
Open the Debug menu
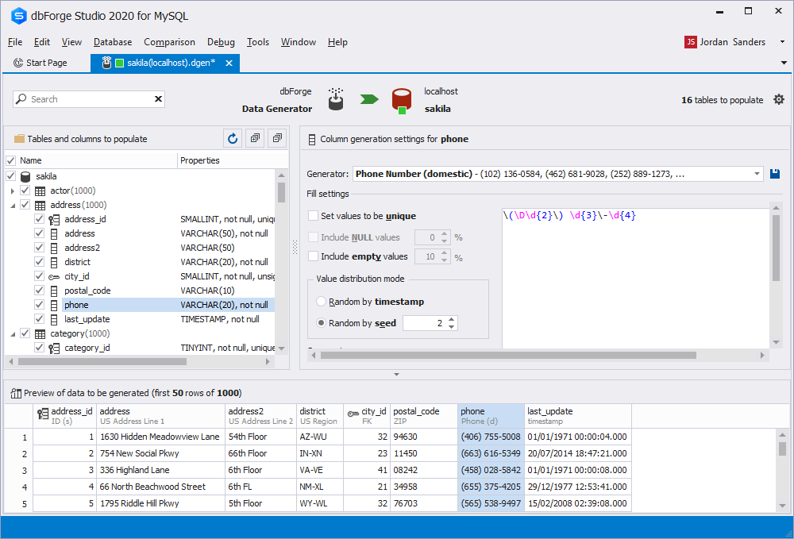221,42
